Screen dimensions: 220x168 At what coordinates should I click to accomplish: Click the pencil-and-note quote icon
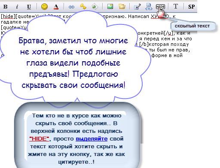coord(137,7)
